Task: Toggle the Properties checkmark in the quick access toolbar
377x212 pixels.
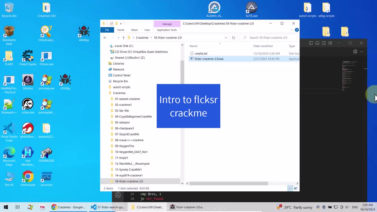Action: click(111, 24)
